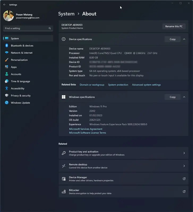
Task: Open the Pozan Matang profile picture
Action: 8,16
